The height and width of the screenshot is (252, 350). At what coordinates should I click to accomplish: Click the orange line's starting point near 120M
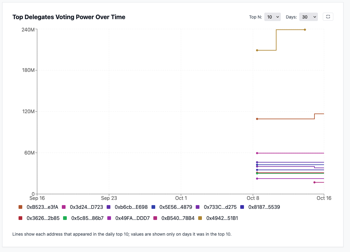[257, 119]
